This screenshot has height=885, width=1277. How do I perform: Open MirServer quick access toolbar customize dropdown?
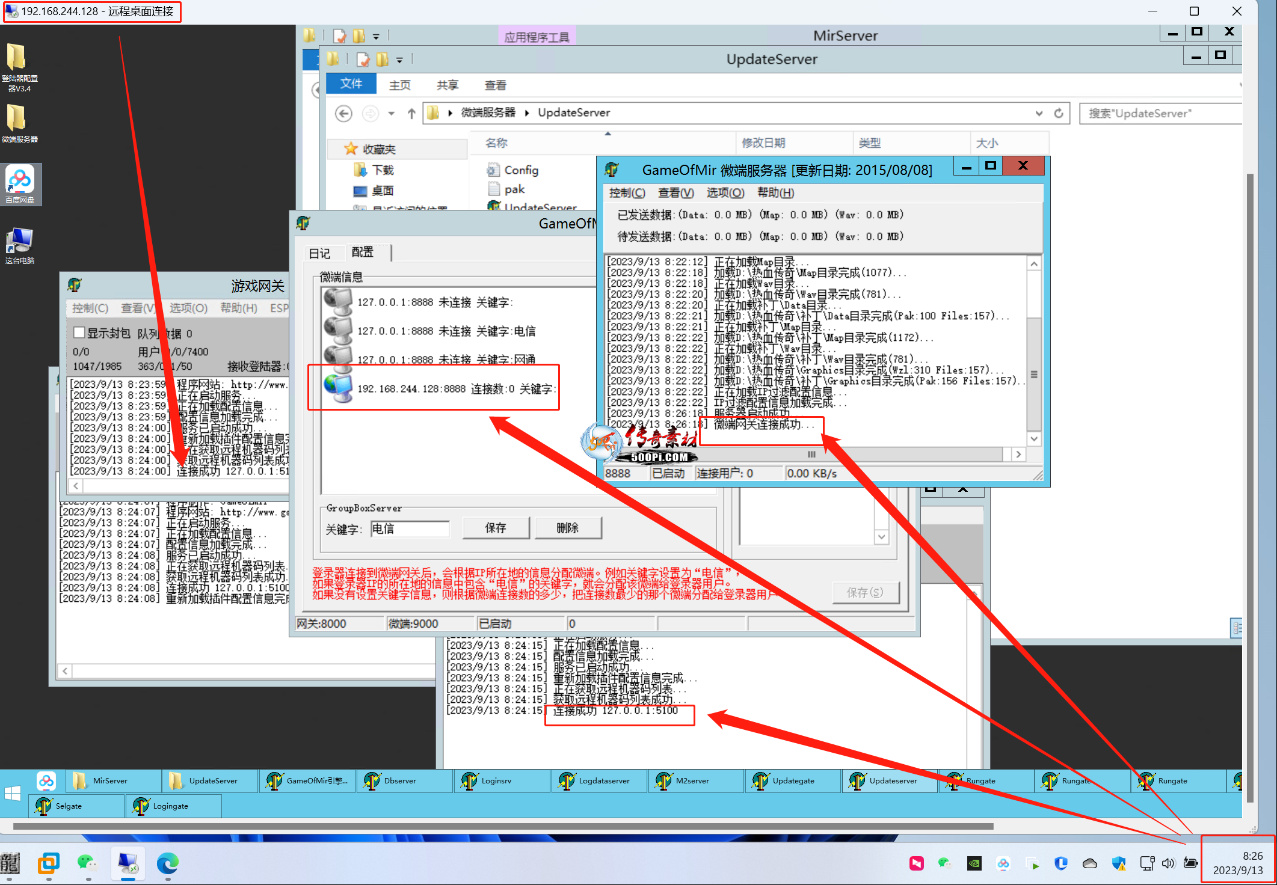point(376,36)
